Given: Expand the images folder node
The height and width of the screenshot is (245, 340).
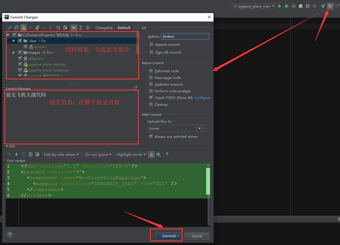Looking at the screenshot, I should coord(13,52).
